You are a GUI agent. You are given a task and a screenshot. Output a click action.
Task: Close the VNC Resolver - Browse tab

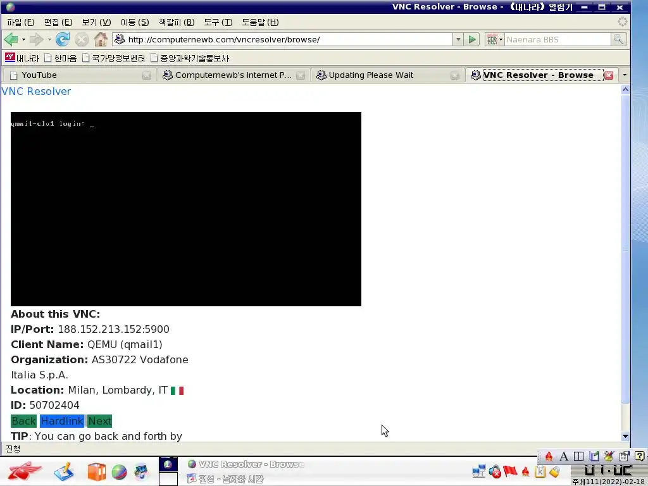point(609,75)
